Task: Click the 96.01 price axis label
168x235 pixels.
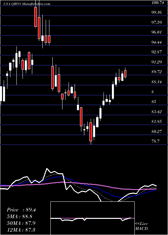Action: click(157, 32)
